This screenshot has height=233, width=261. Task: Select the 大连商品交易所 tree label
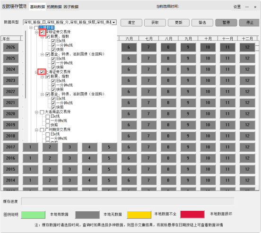pyautogui.click(x=58, y=112)
